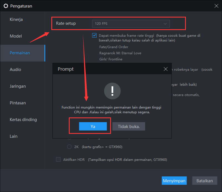Image resolution: width=222 pixels, height=192 pixels.
Task: Click Menyimpan to save settings
Action: [174, 181]
